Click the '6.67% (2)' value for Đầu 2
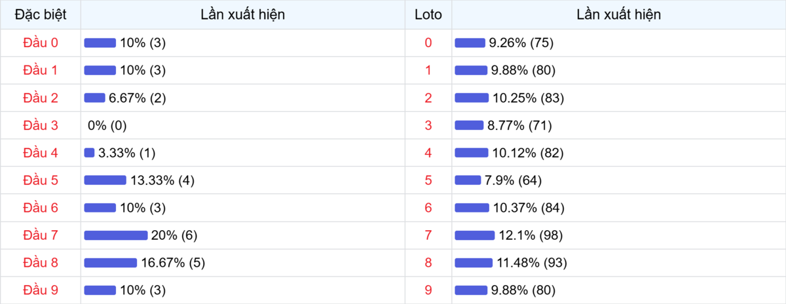This screenshot has width=786, height=304. pyautogui.click(x=138, y=98)
